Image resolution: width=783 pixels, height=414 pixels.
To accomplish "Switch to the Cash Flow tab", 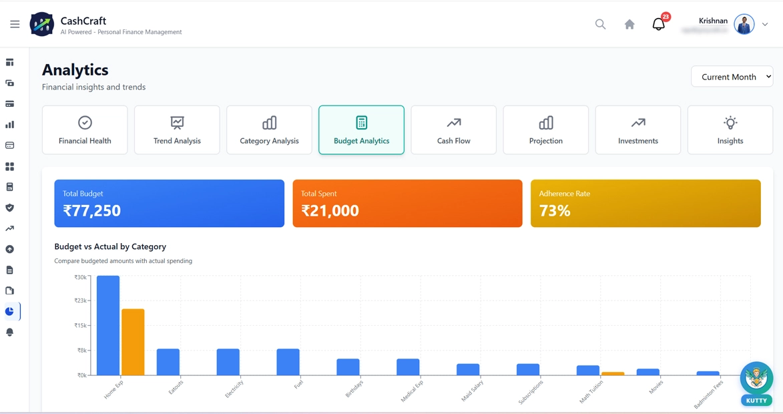I will click(x=453, y=130).
